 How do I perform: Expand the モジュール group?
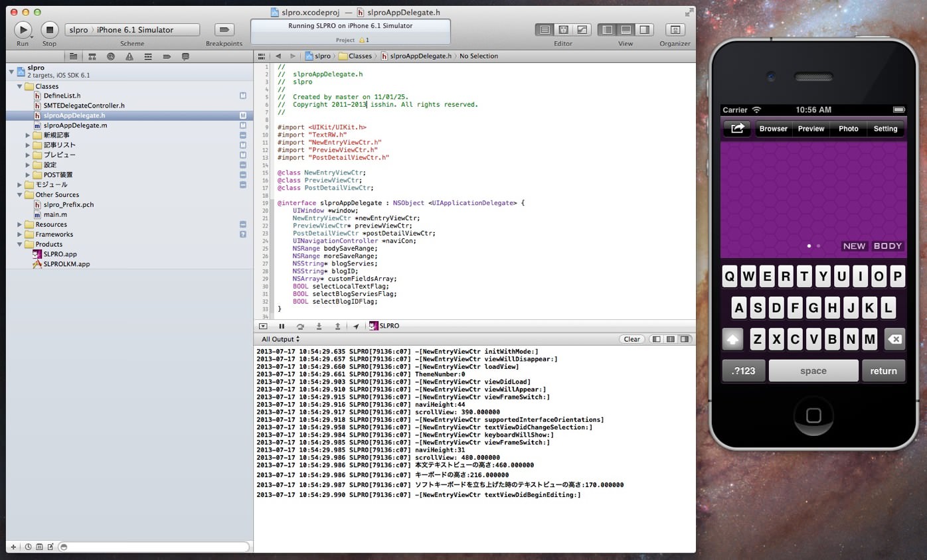click(x=19, y=185)
